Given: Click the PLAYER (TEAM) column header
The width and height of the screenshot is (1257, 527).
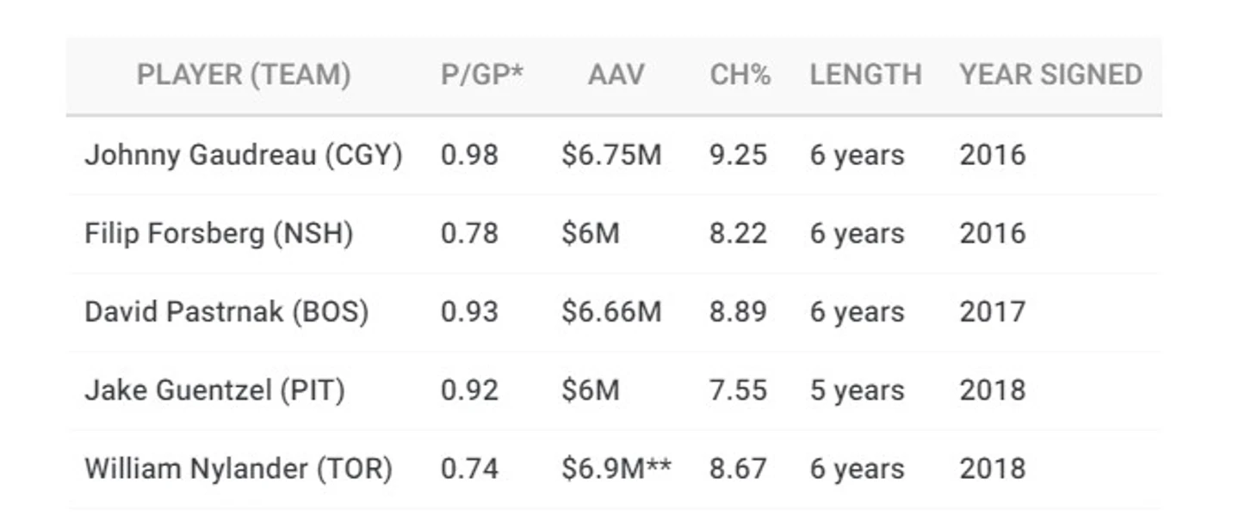Looking at the screenshot, I should tap(244, 75).
